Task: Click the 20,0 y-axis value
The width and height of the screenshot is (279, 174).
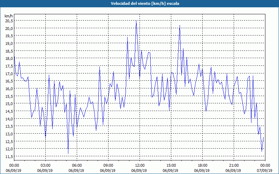Action: click(x=9, y=29)
